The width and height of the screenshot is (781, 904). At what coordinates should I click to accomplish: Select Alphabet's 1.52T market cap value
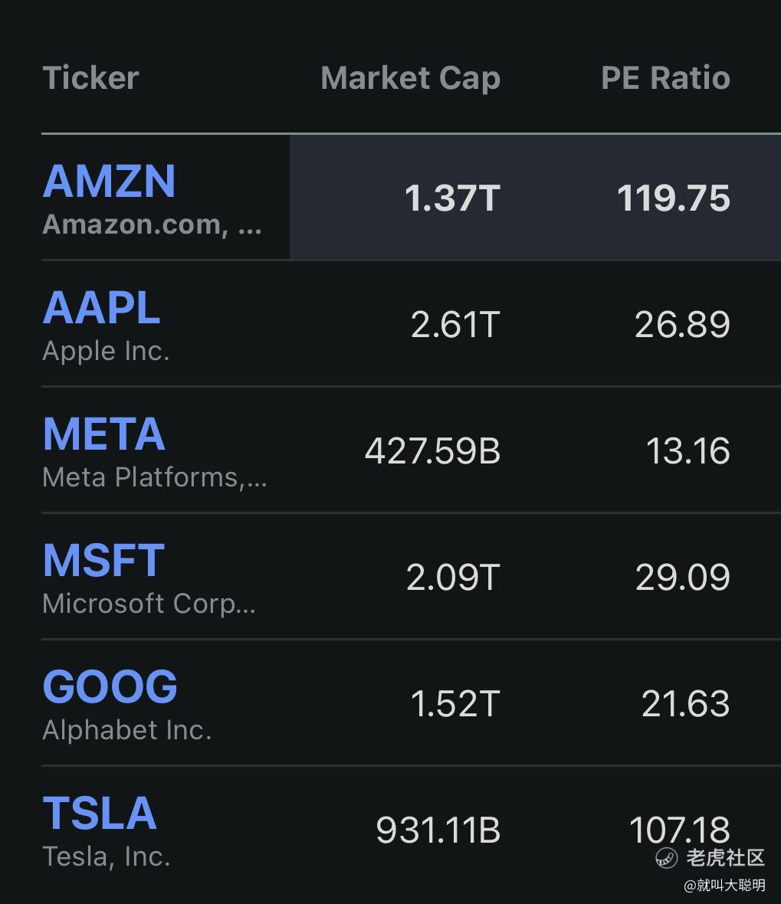point(456,704)
